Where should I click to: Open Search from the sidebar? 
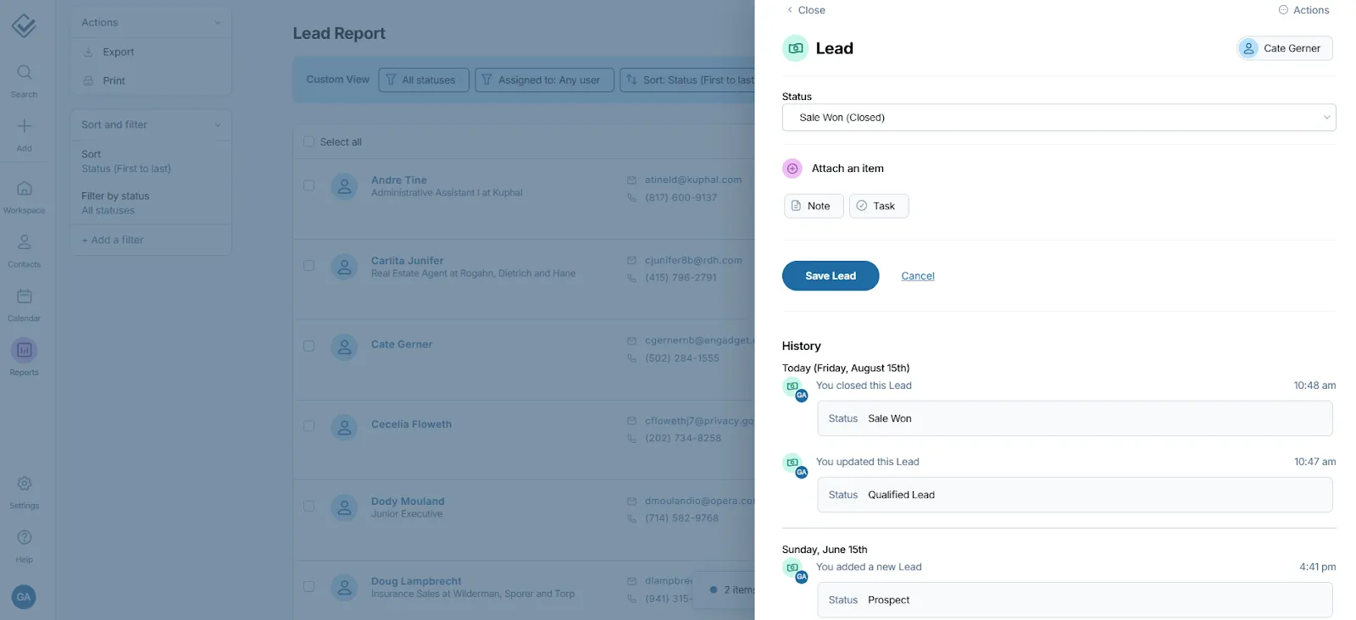[24, 80]
